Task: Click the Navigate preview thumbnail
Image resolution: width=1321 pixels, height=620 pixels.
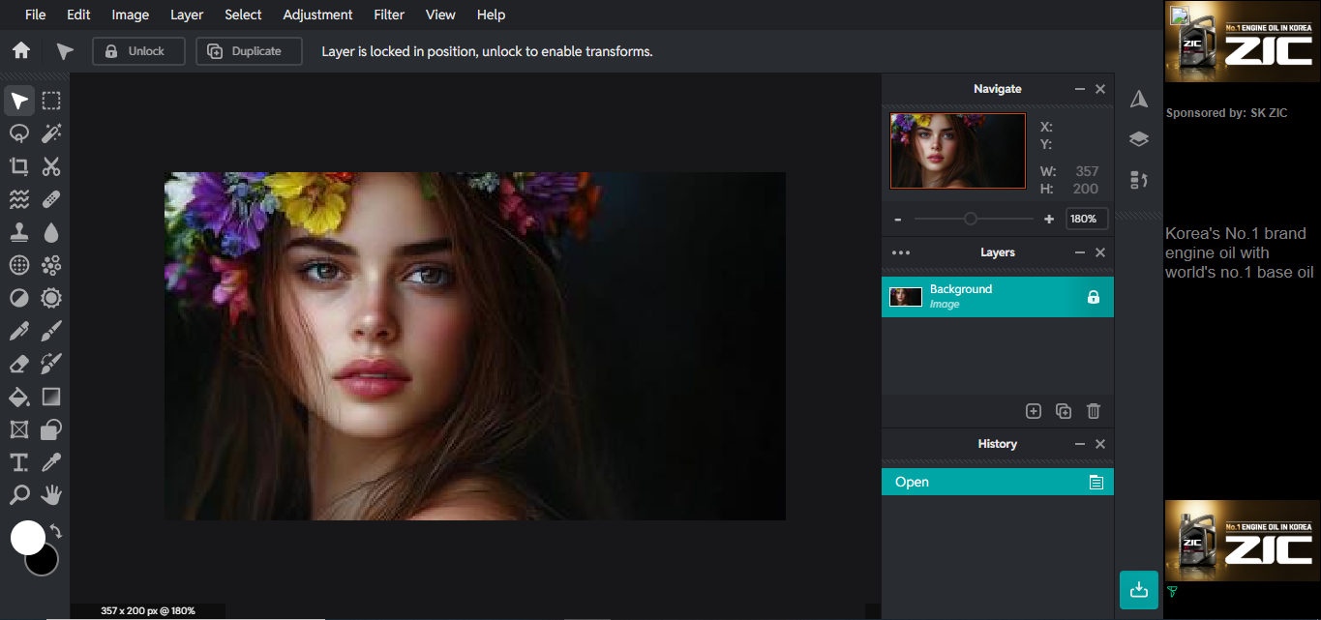Action: 958,151
